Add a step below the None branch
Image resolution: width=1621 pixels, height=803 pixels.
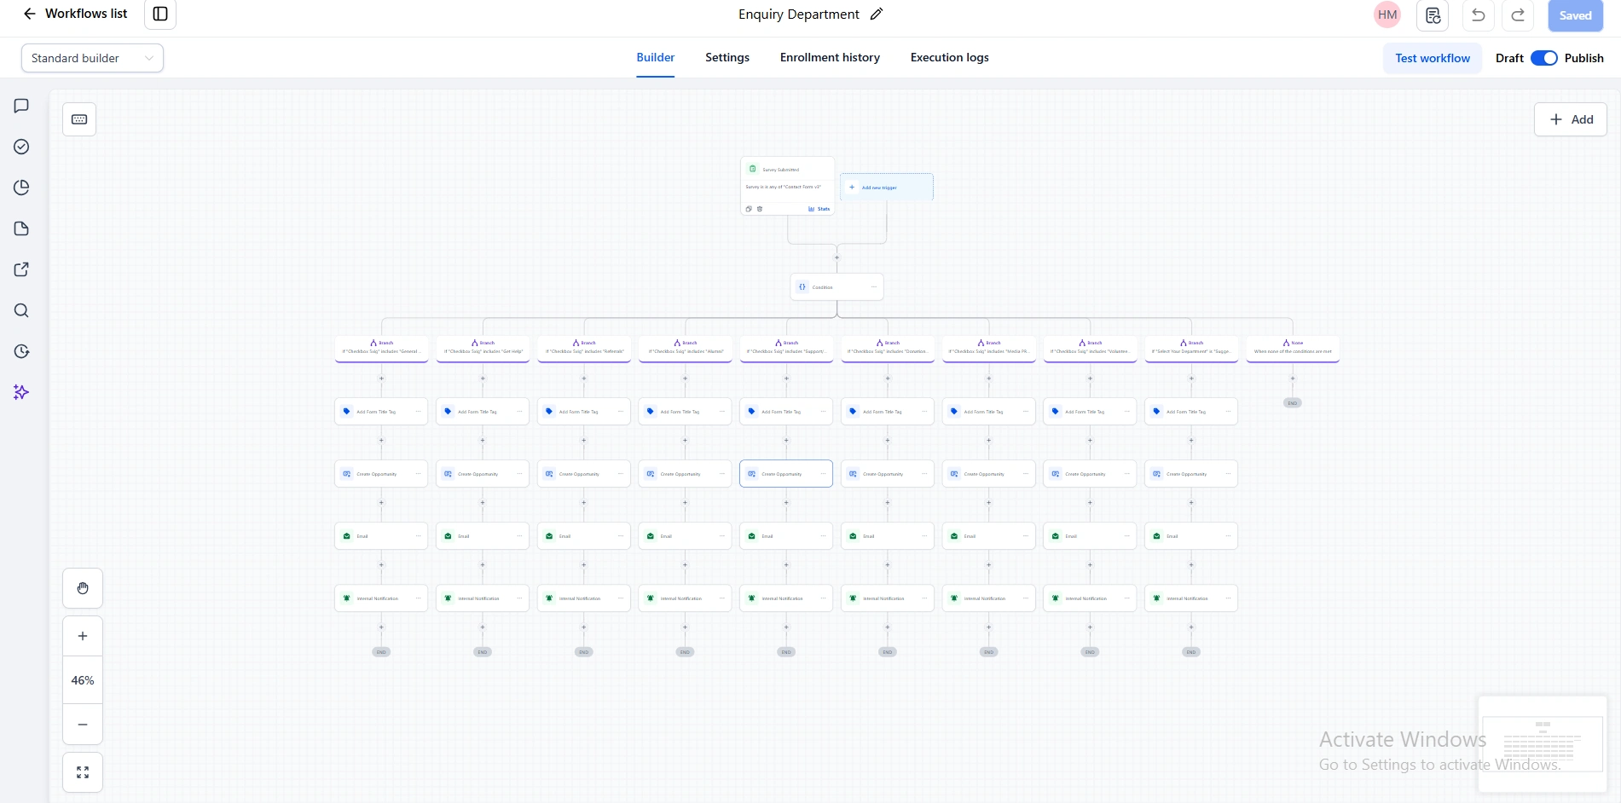pyautogui.click(x=1293, y=378)
